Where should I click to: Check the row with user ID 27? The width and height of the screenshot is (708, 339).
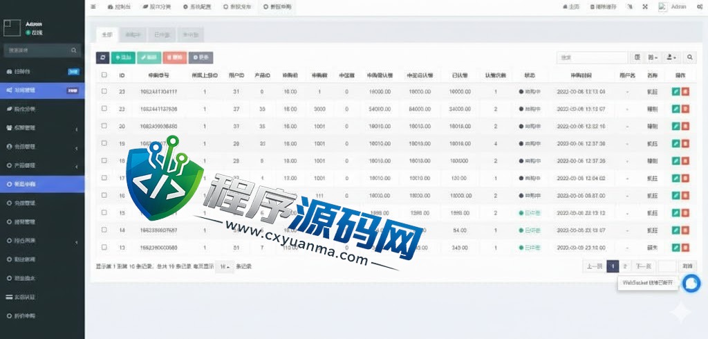pyautogui.click(x=104, y=109)
